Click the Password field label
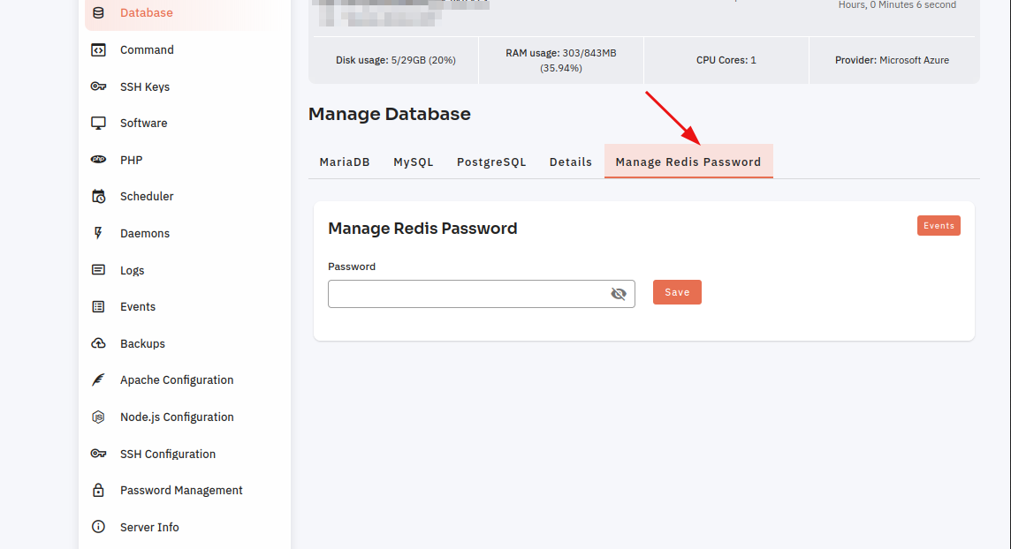 (x=352, y=267)
